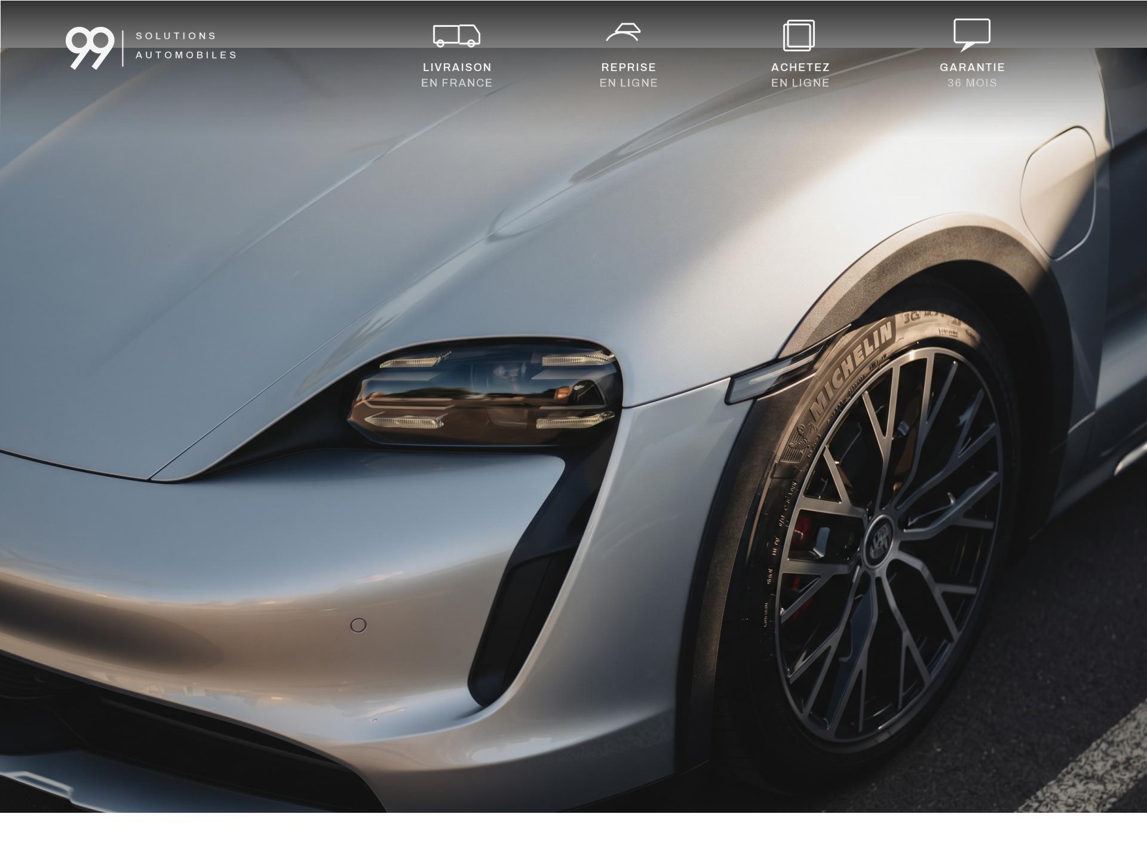Viewport: 1147px width, 860px height.
Task: Click the car trade-in icon above Reprise
Action: [x=623, y=32]
